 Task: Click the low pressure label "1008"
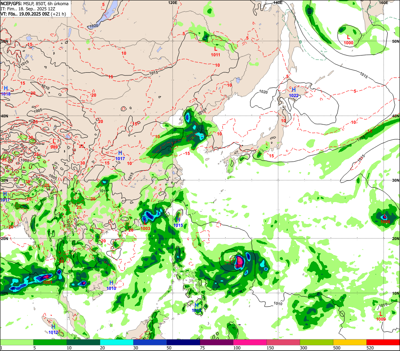[x=385, y=222]
